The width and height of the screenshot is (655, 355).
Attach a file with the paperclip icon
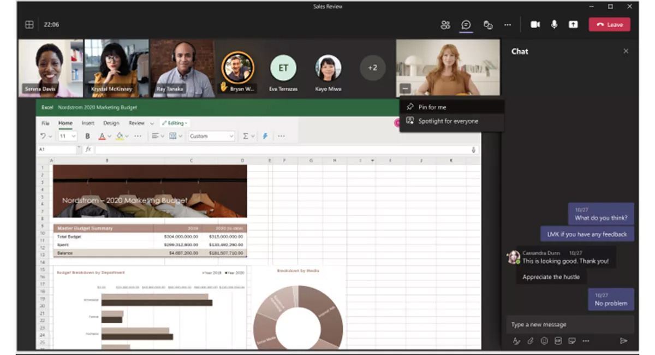coord(530,341)
